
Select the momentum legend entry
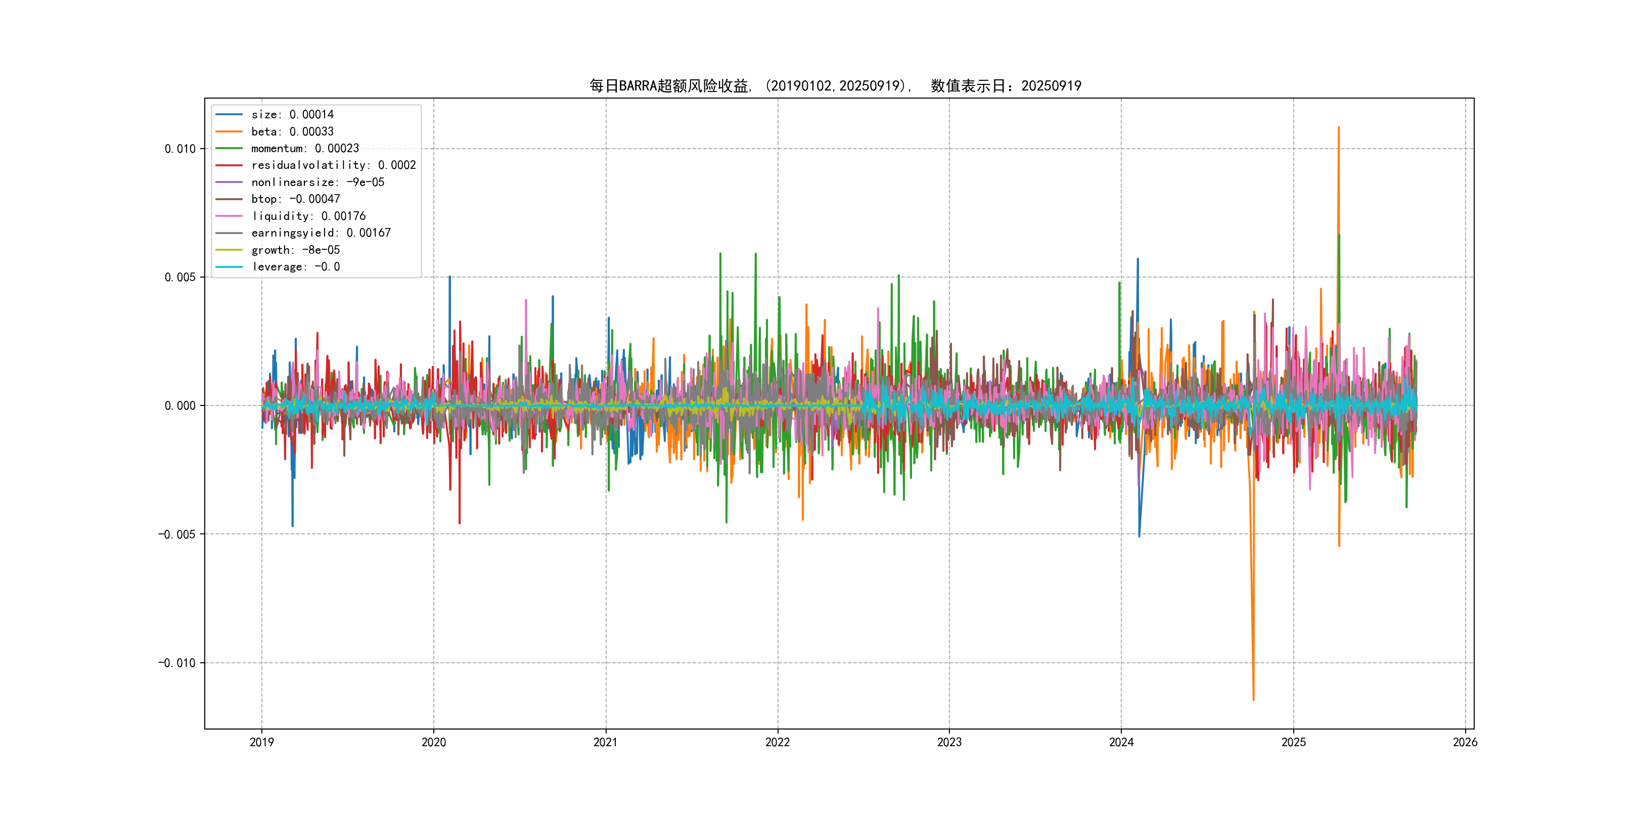(x=304, y=148)
